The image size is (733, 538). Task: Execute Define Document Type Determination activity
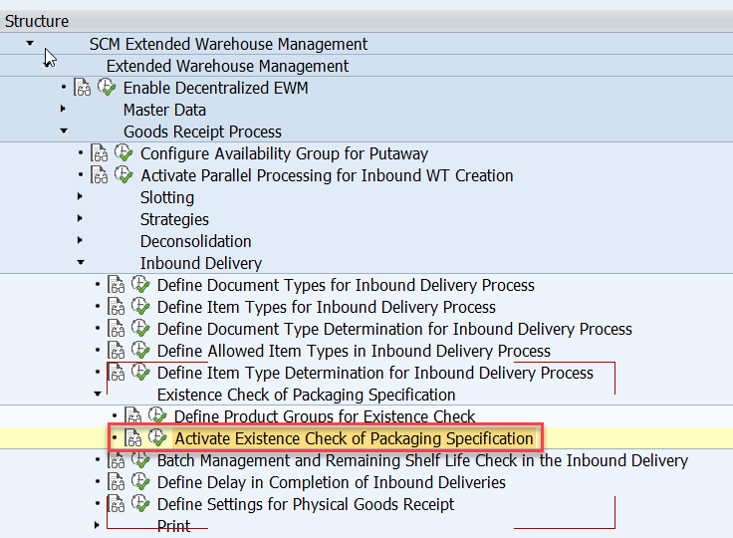[140, 329]
